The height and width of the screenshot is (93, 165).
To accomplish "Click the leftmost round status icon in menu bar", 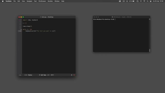I will pos(120,1).
